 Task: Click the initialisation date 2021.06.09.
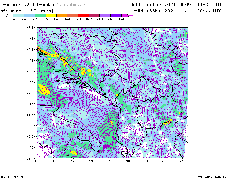[178, 5]
